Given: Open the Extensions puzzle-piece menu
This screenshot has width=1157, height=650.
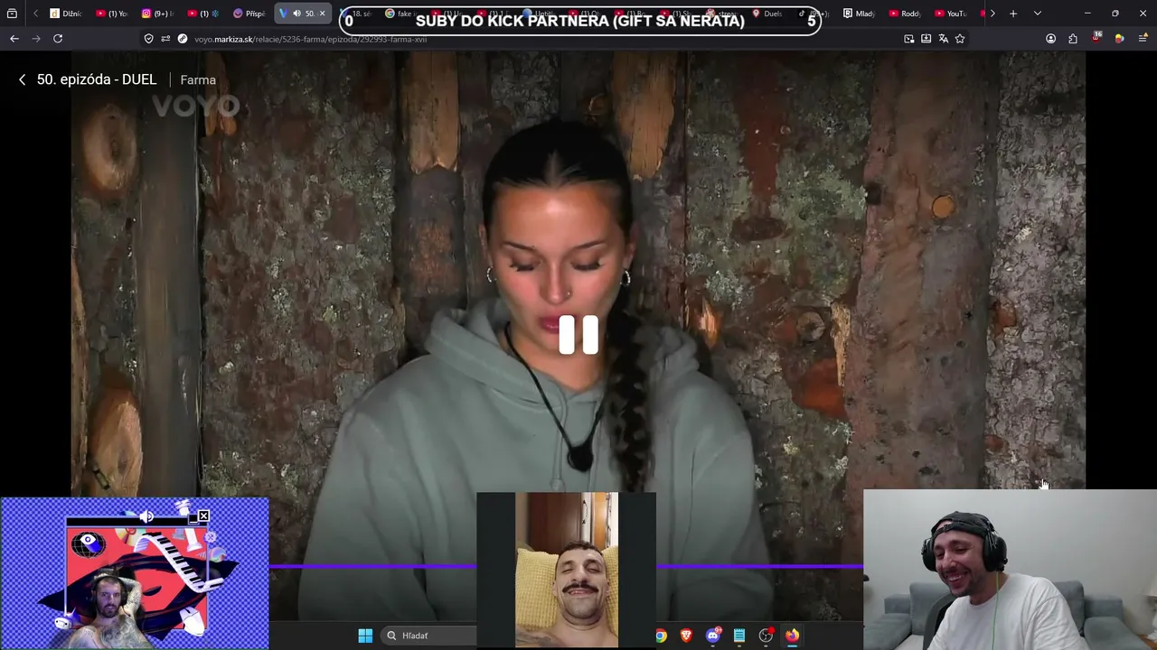Looking at the screenshot, I should [1073, 39].
